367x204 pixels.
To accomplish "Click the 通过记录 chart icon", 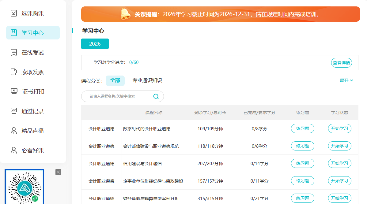I will point(14,111).
